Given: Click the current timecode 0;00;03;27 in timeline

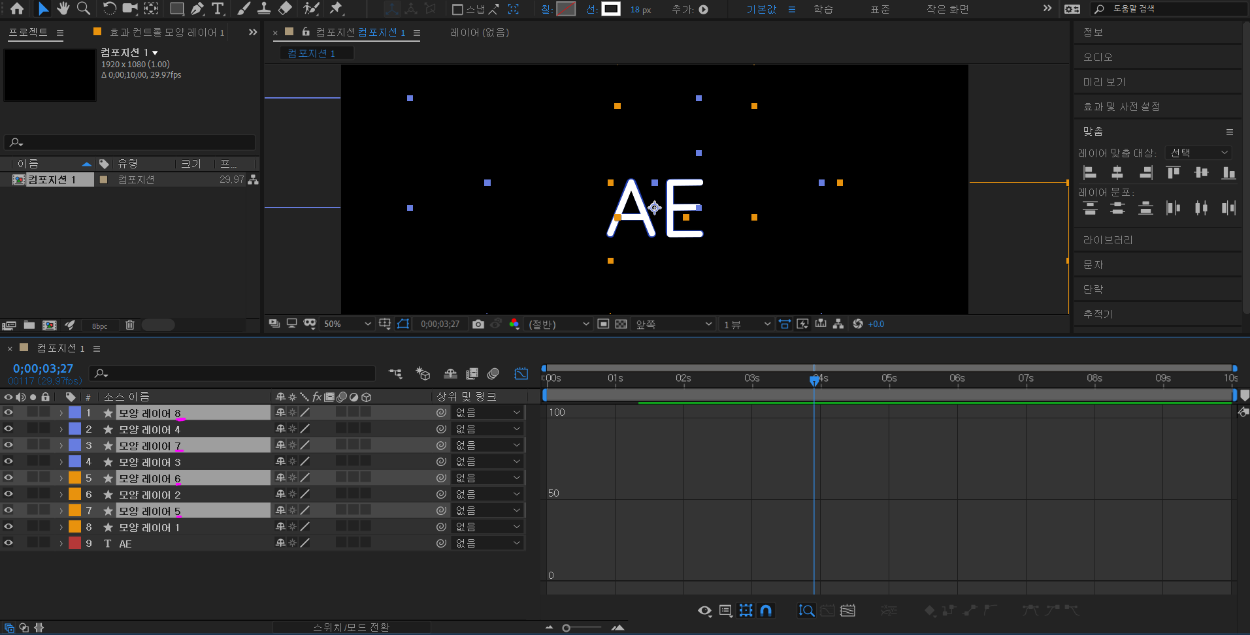Looking at the screenshot, I should 43,369.
